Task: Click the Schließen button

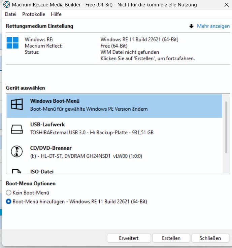Action: tap(210, 238)
